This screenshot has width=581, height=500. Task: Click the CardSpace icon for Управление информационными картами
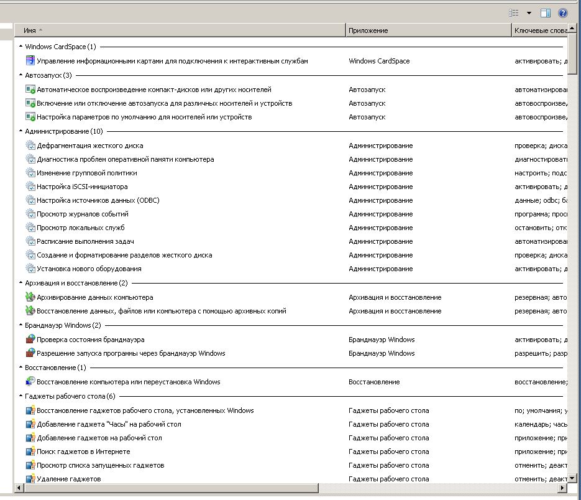(30, 60)
